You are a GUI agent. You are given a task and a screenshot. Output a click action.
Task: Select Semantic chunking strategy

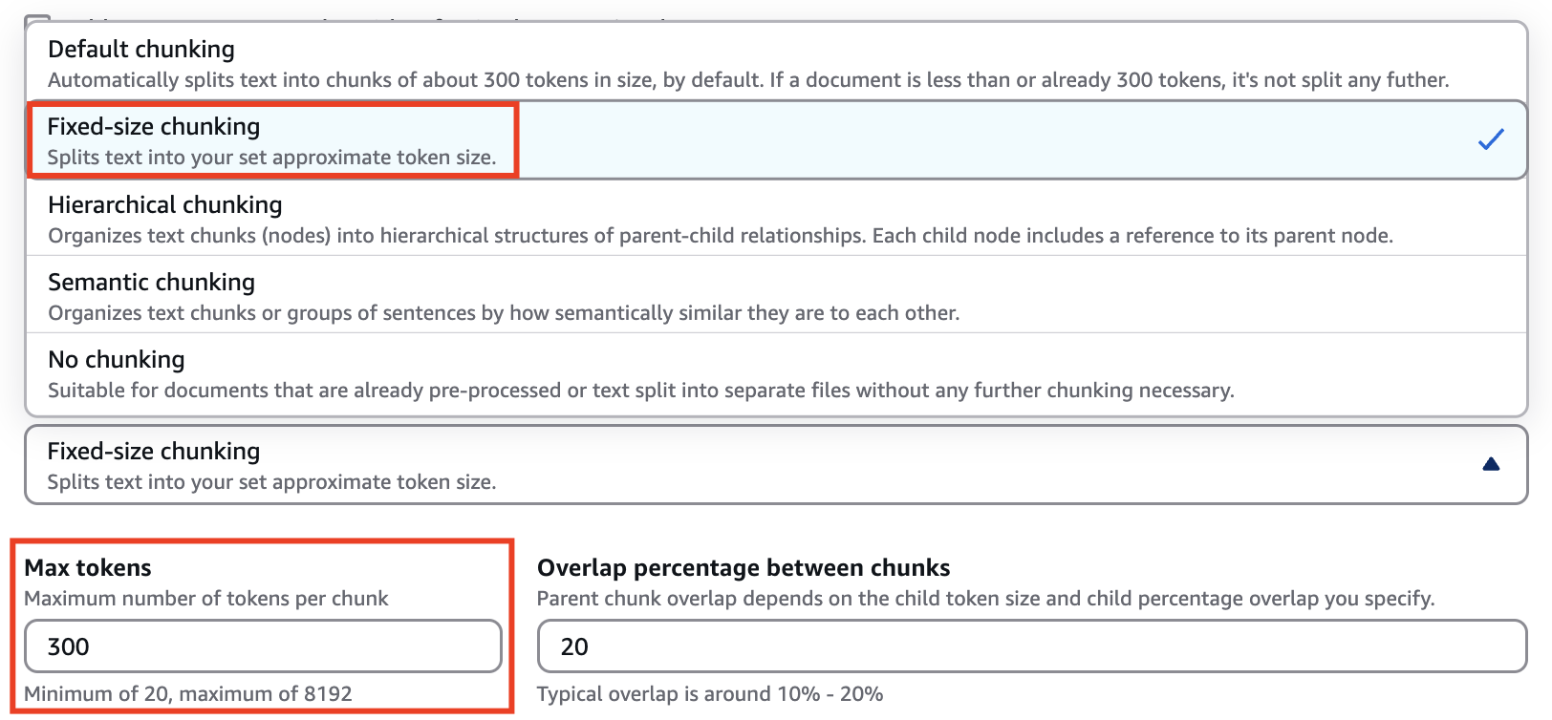(151, 282)
